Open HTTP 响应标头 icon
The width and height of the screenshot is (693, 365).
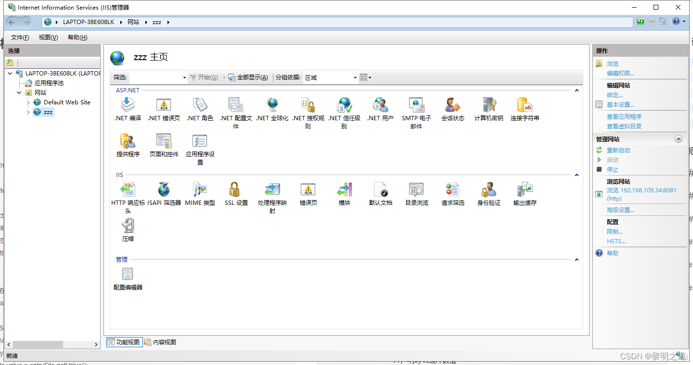(x=128, y=189)
